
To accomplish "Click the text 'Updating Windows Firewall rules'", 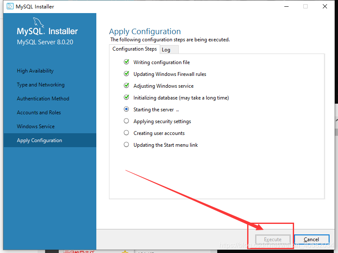I will pyautogui.click(x=170, y=74).
